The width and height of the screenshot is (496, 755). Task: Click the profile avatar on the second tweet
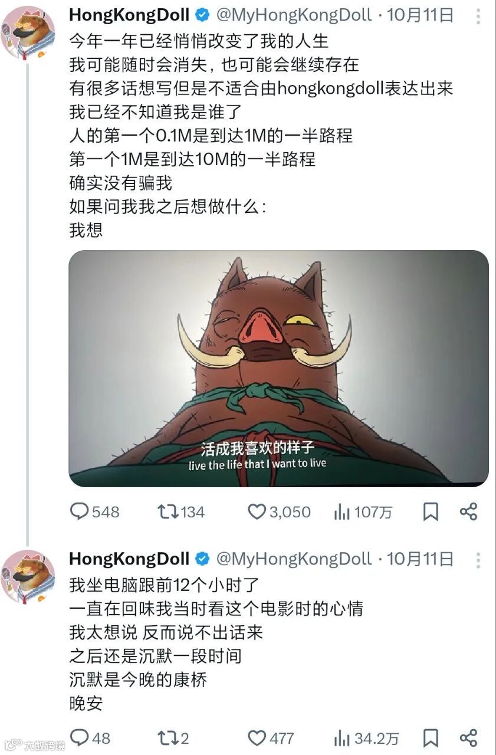point(28,576)
